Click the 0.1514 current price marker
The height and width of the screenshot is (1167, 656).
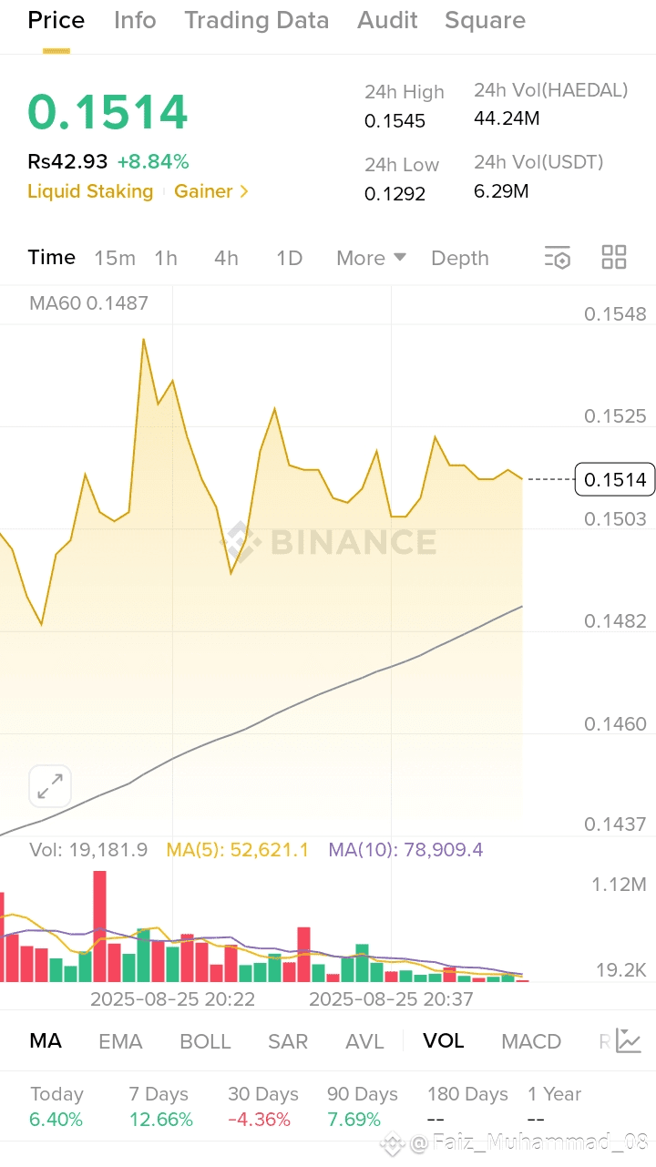point(615,479)
